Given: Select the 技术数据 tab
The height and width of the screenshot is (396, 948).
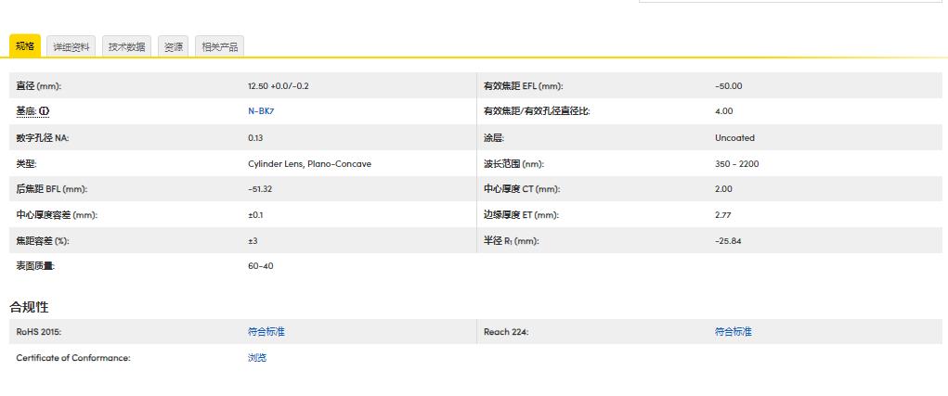Looking at the screenshot, I should point(126,47).
